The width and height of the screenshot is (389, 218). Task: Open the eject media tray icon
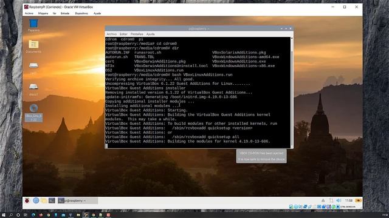point(323,200)
